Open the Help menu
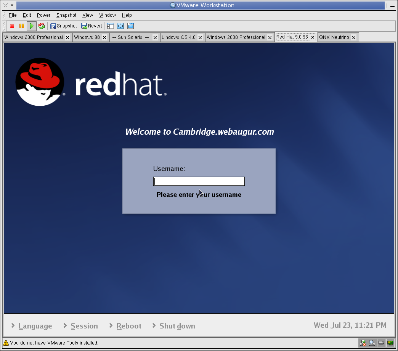This screenshot has height=351, width=398. point(127,15)
